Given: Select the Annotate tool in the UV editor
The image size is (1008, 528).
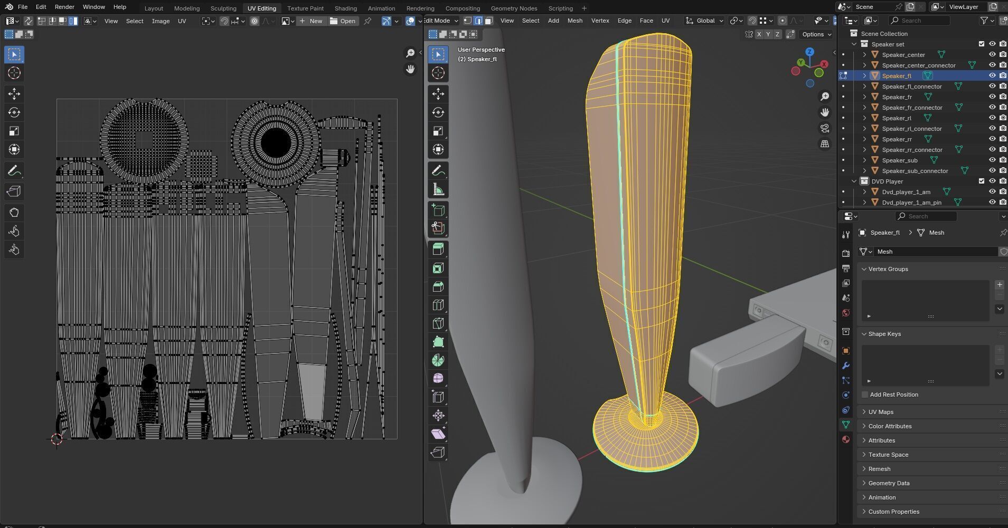Looking at the screenshot, I should pyautogui.click(x=14, y=171).
